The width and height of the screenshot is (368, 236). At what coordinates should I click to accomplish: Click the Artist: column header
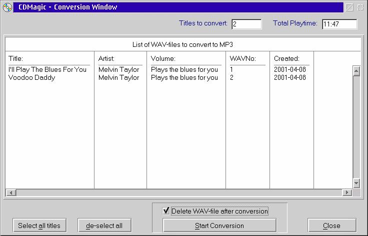pos(106,58)
